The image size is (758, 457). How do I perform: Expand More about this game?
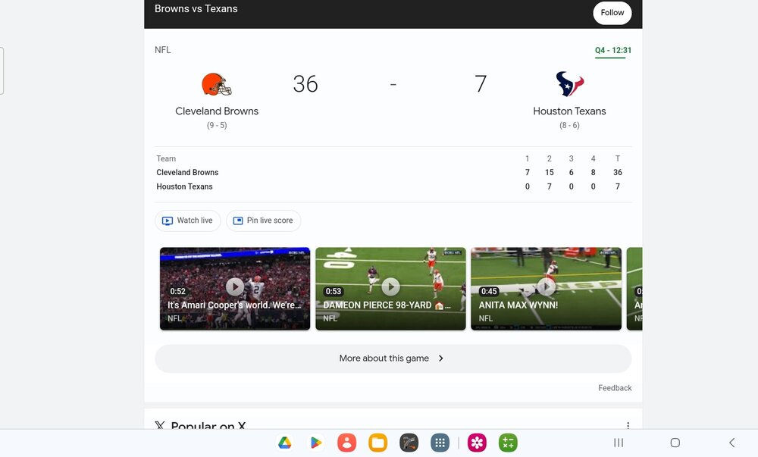[393, 358]
